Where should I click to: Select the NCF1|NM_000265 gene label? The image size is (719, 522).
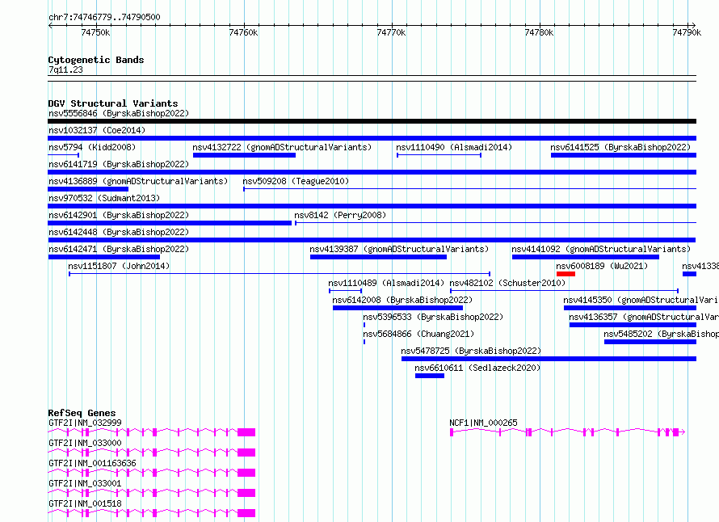coord(483,423)
